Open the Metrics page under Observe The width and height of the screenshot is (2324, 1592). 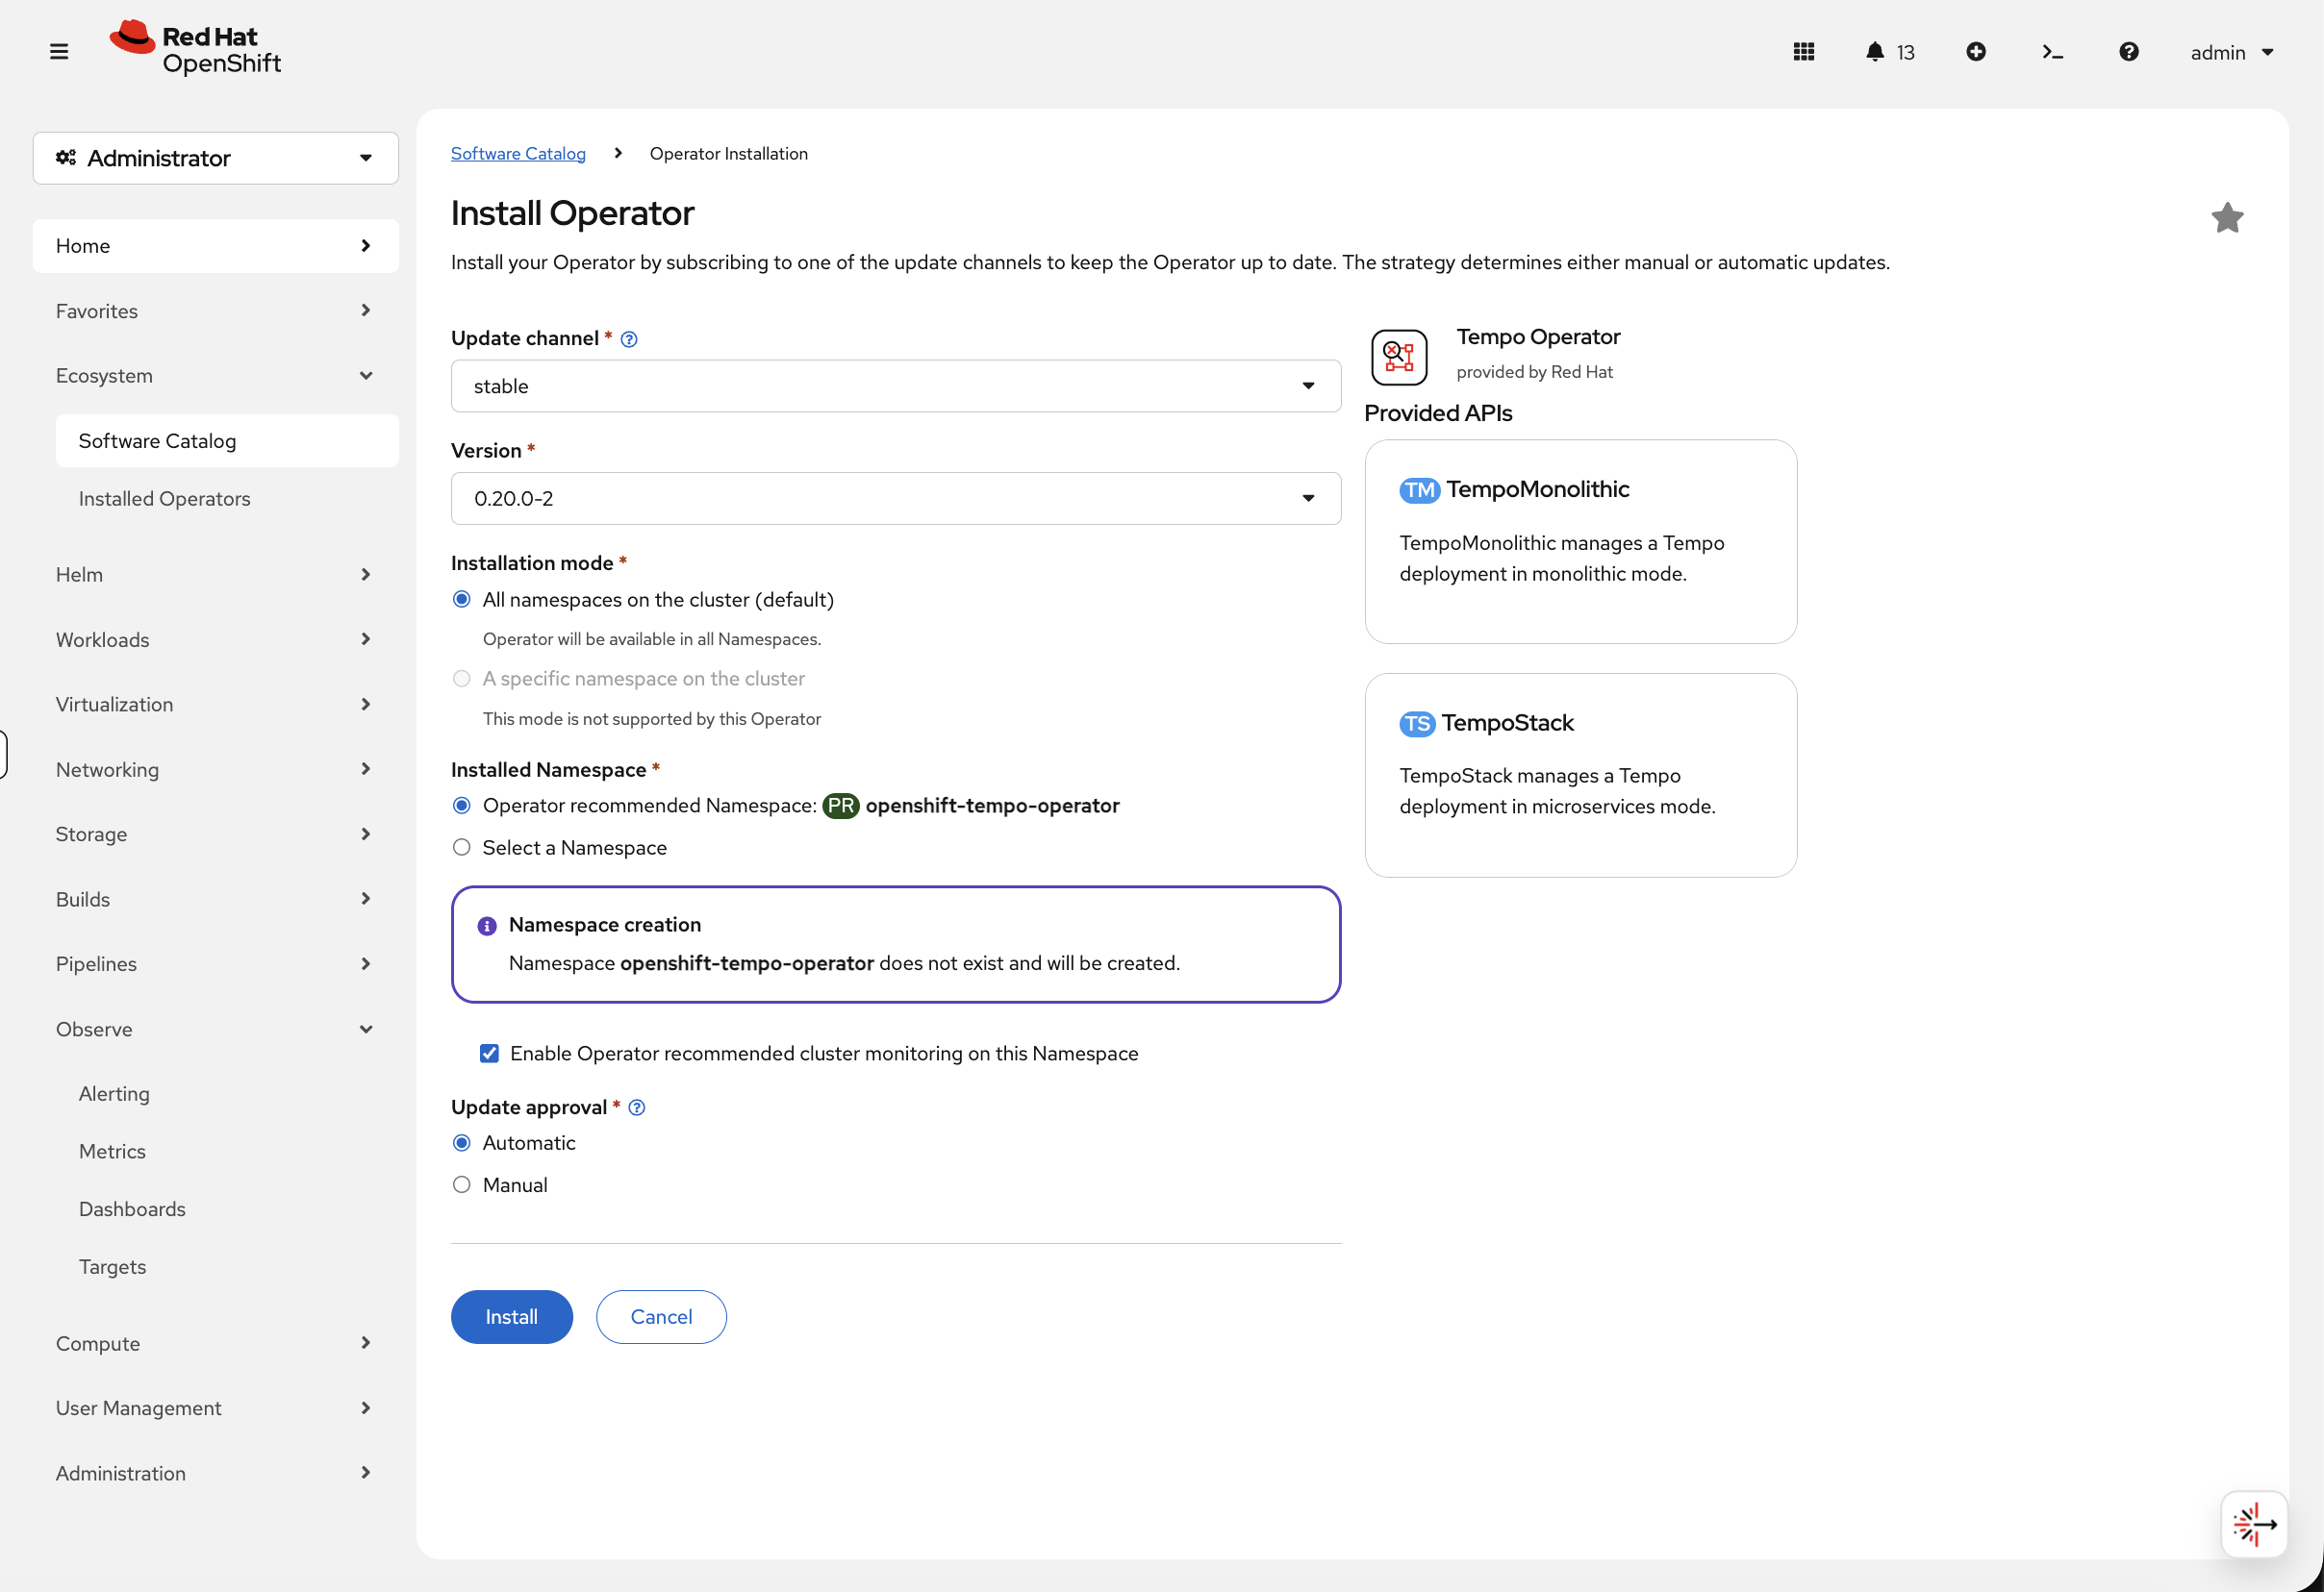click(x=111, y=1151)
